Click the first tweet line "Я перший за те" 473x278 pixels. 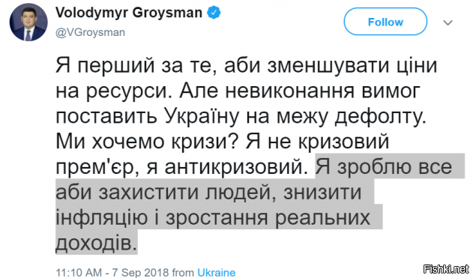coord(136,65)
